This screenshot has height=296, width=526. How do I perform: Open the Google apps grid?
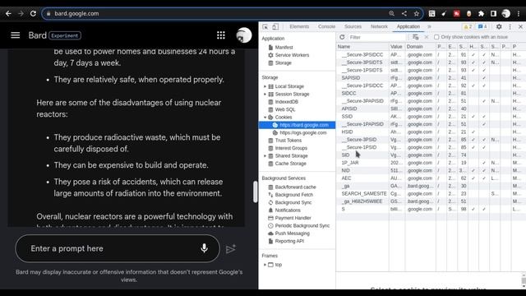(221, 35)
